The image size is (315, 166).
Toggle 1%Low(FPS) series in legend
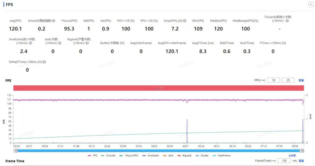pos(129,156)
